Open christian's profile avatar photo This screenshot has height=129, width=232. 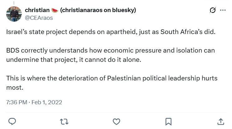pyautogui.click(x=13, y=14)
